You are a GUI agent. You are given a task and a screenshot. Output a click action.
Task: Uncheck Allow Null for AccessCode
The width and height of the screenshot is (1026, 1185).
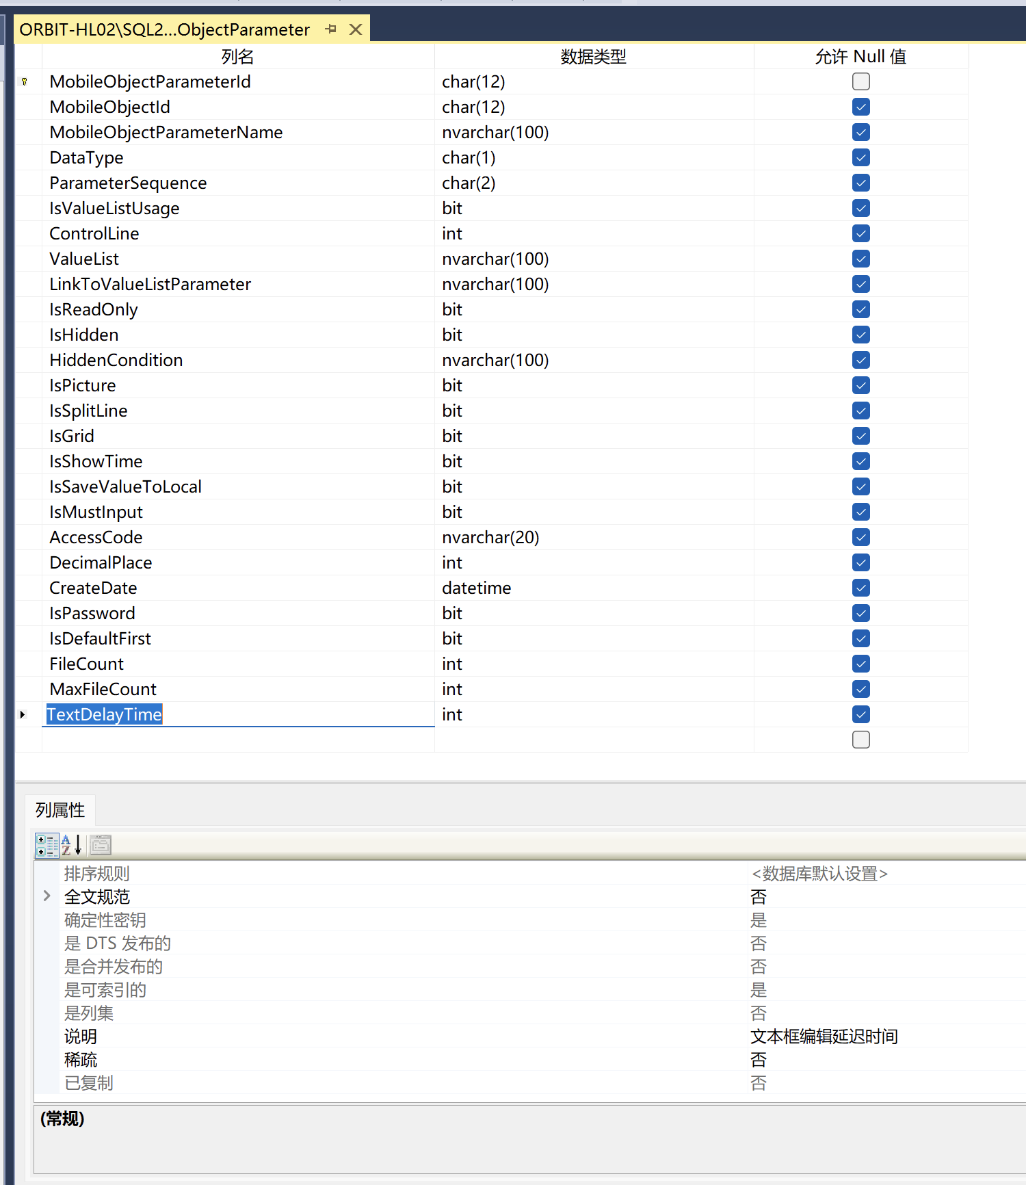coord(861,537)
